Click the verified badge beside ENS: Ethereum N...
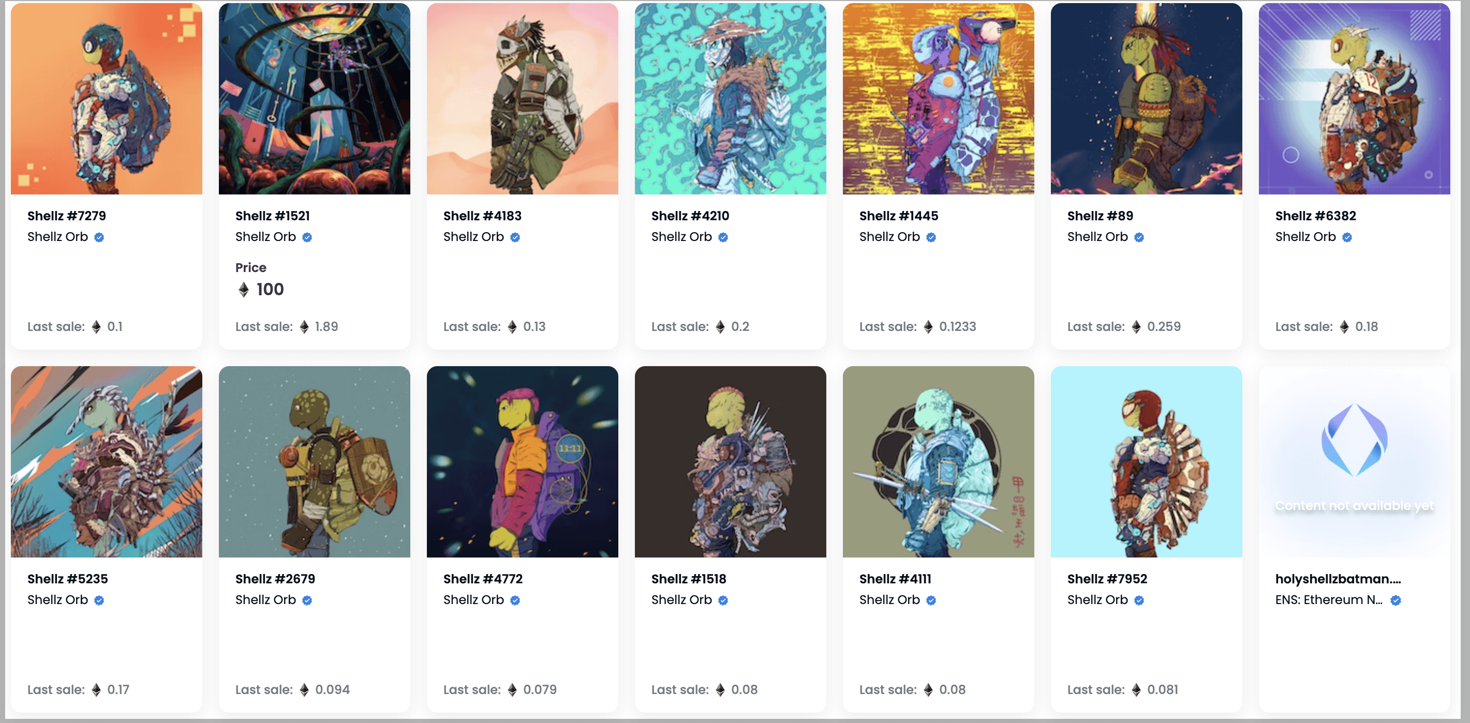The height and width of the screenshot is (723, 1470). 1395,600
